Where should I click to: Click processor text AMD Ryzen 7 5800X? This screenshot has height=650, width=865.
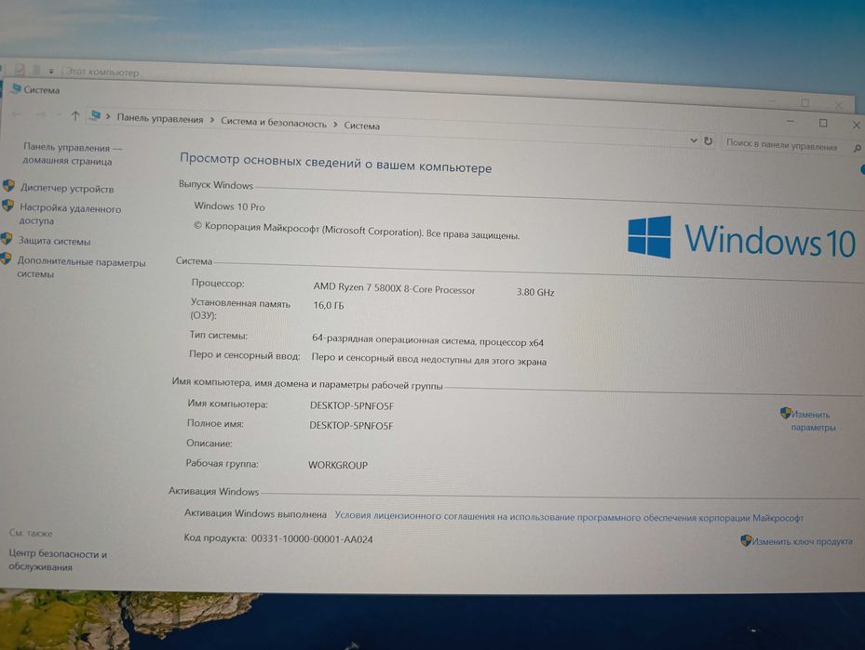(394, 288)
